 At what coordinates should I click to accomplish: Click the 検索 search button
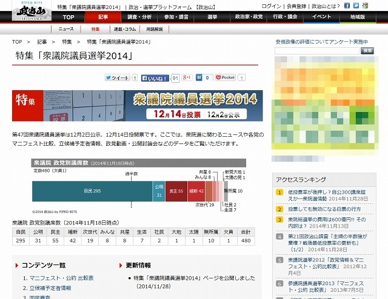[x=367, y=51]
